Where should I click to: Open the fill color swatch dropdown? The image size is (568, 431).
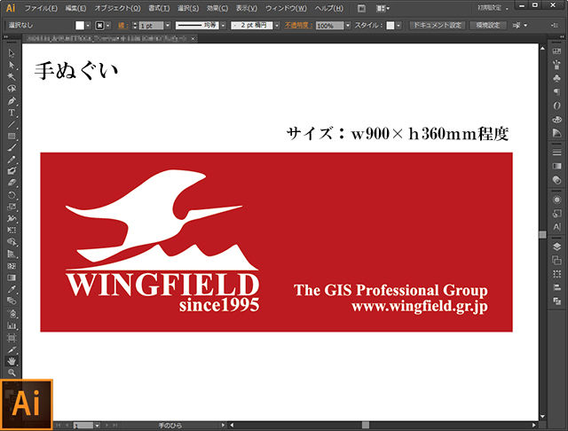[88, 26]
